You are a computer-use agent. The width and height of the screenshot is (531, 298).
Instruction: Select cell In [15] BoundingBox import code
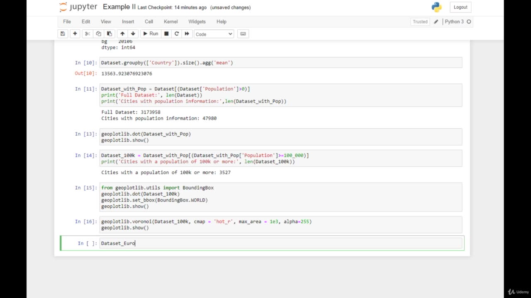[x=281, y=197]
